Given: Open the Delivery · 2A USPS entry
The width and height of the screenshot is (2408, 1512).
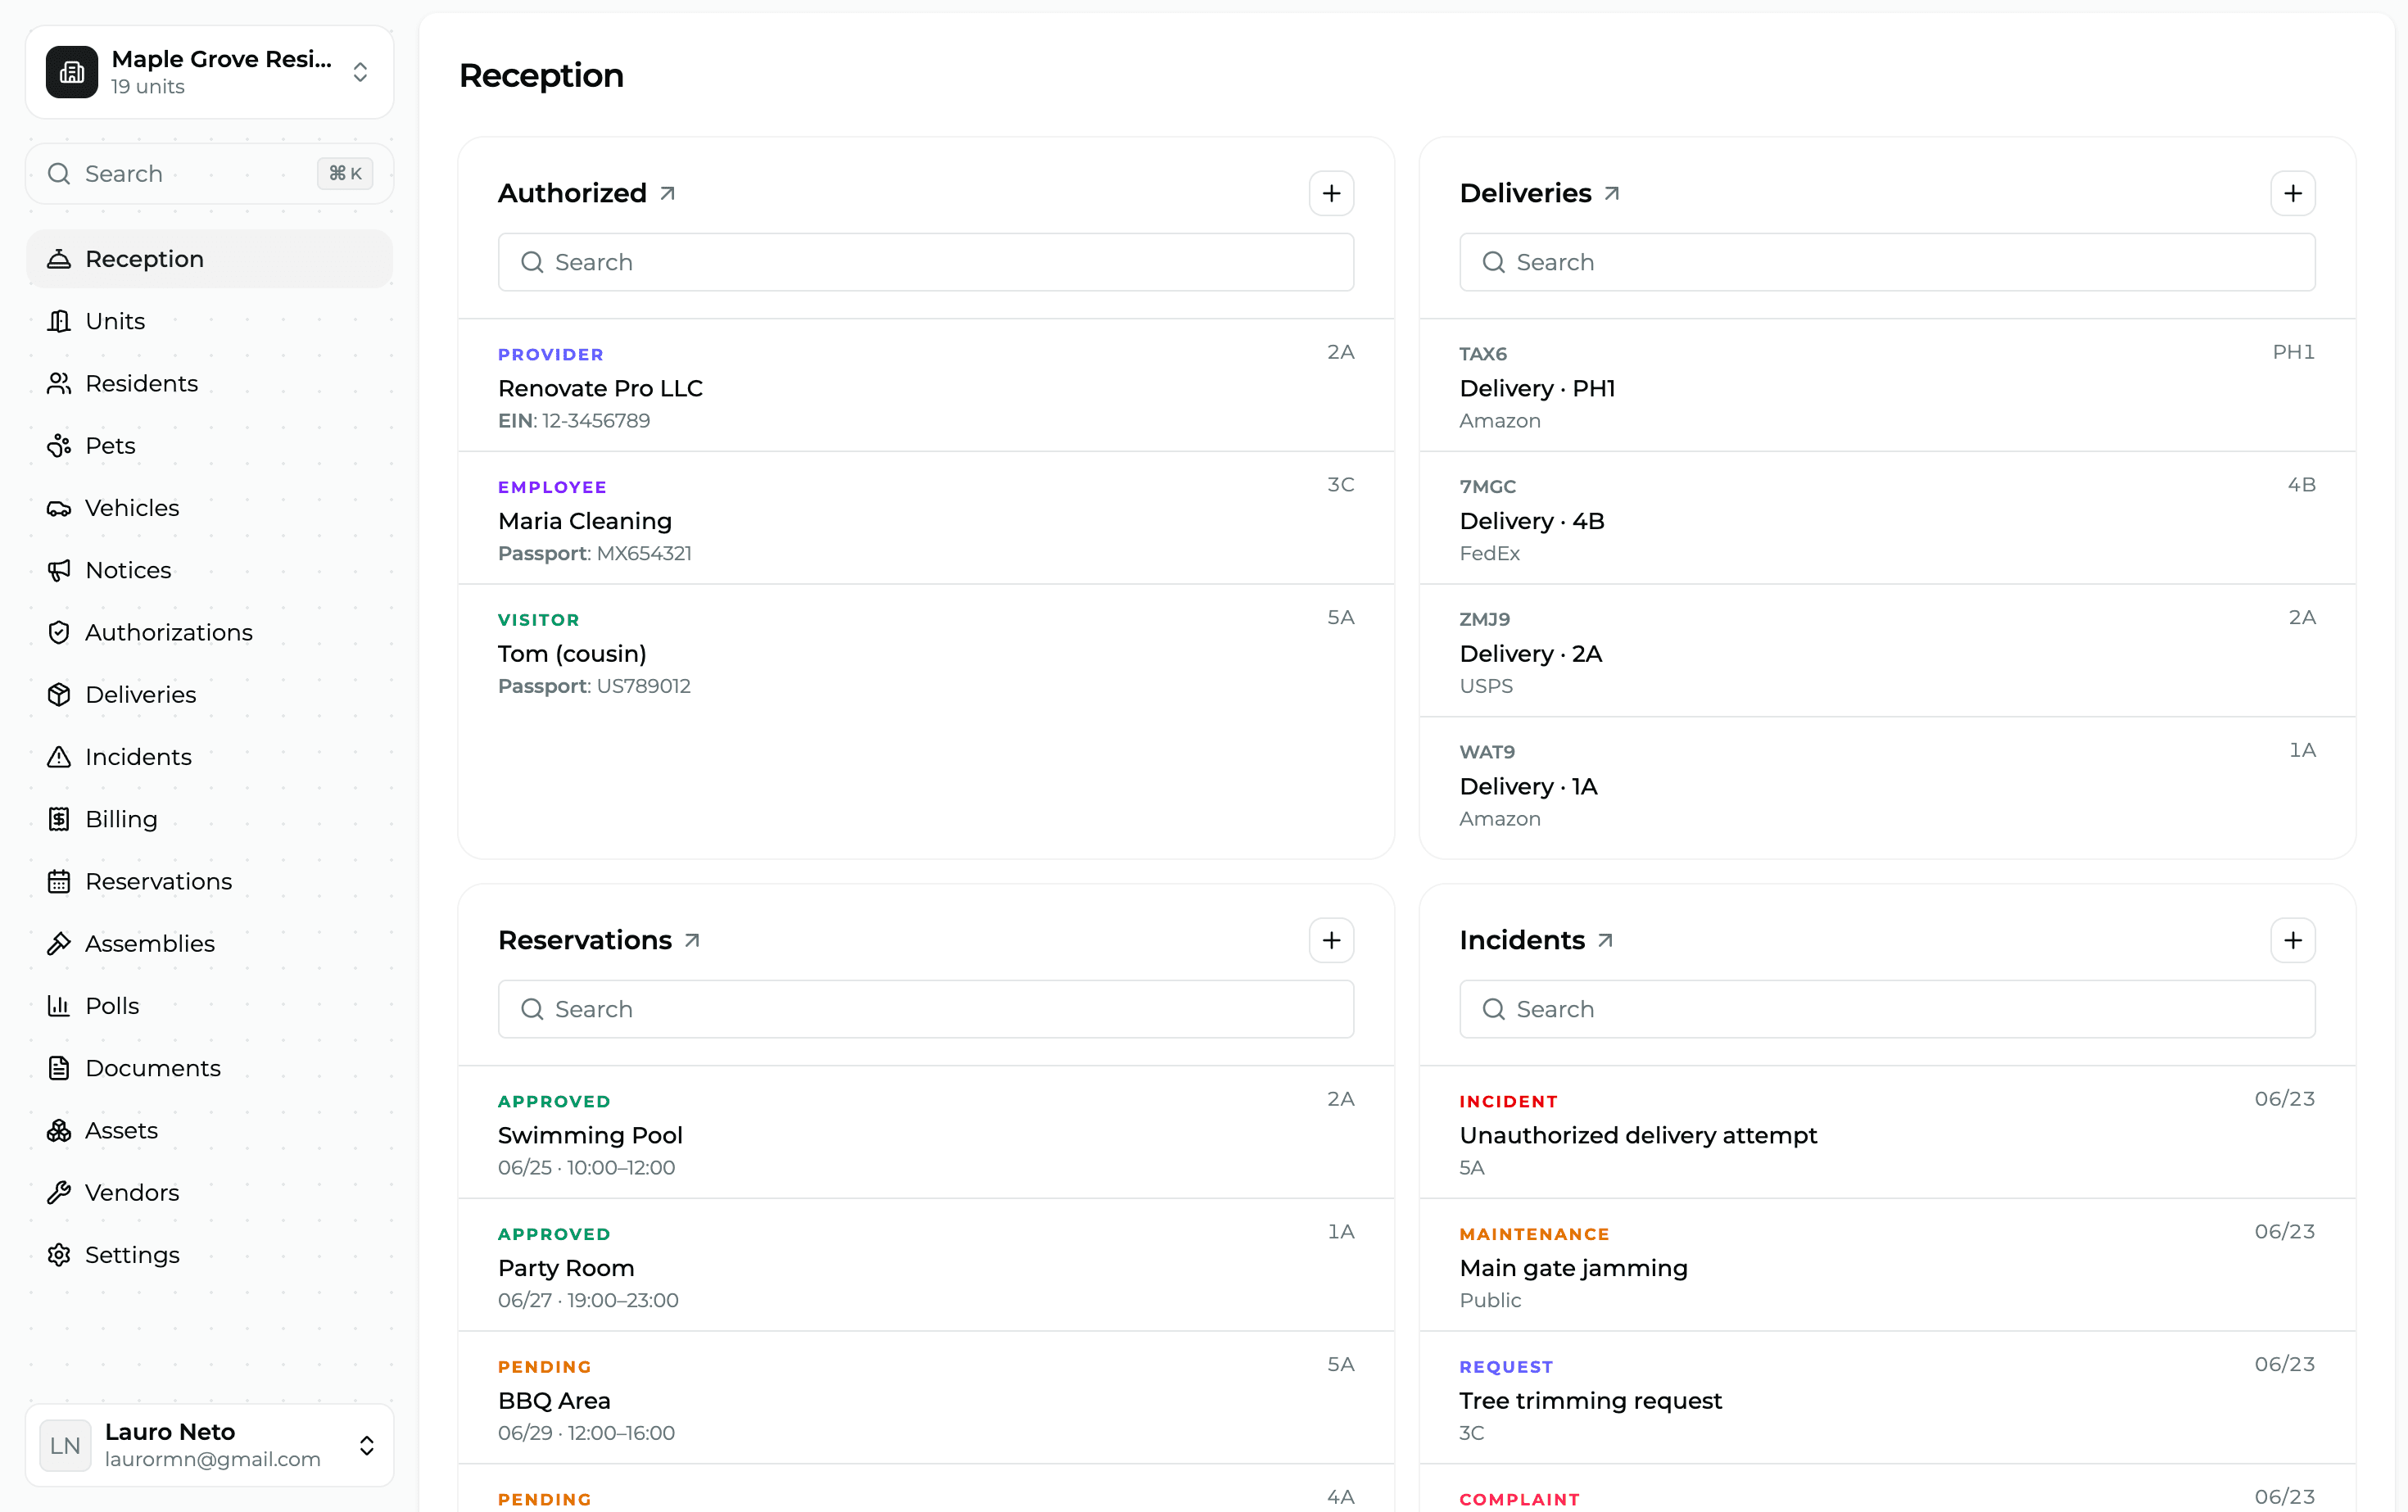Looking at the screenshot, I should [1887, 651].
